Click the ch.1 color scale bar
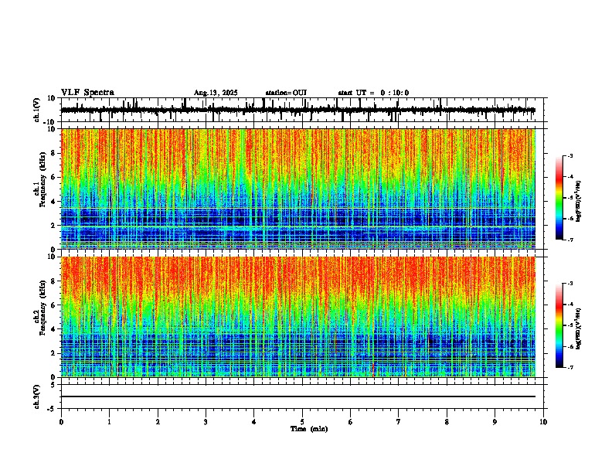 tap(559, 198)
